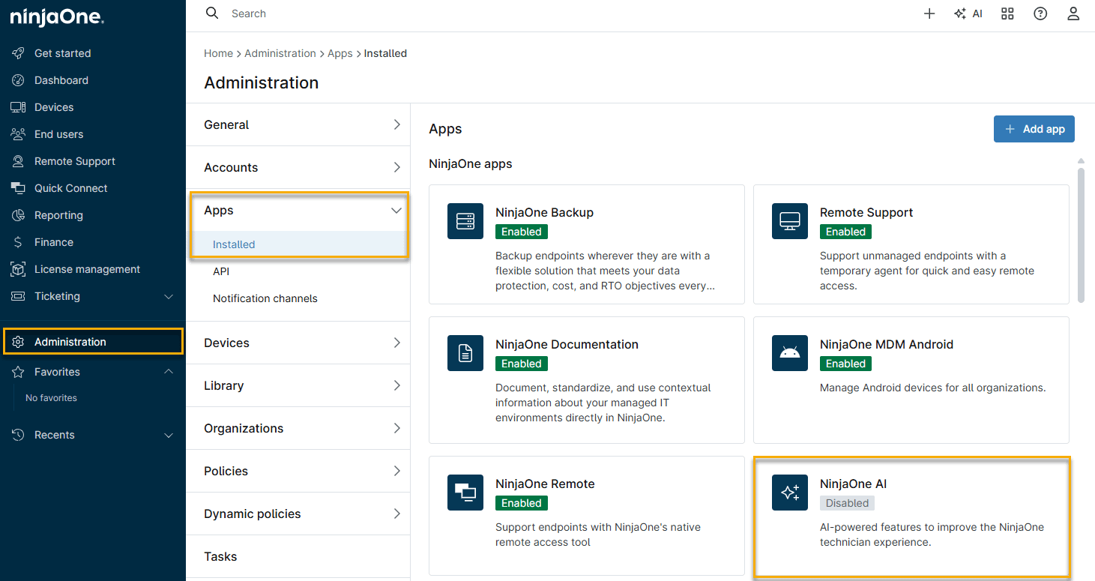Click the NinjaOne Documentation app icon

pos(465,353)
